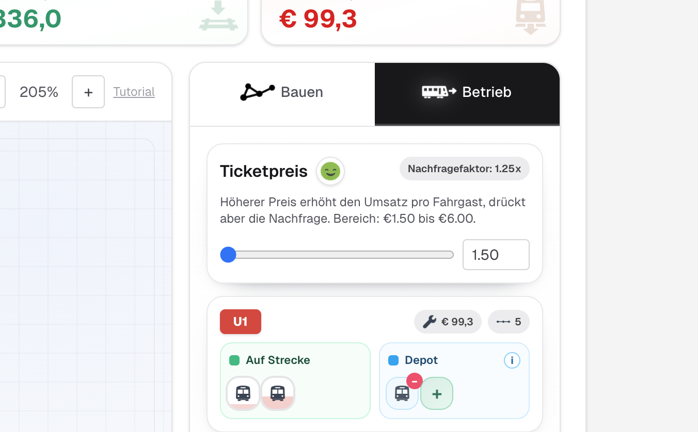The width and height of the screenshot is (698, 432).
Task: Click the Tutorial link
Action: coord(134,92)
